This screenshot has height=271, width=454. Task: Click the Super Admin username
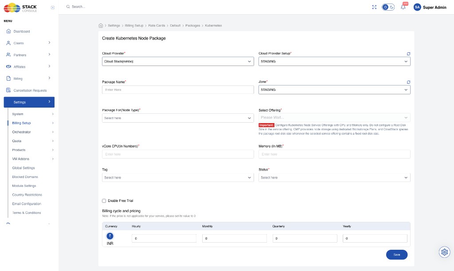pyautogui.click(x=434, y=7)
